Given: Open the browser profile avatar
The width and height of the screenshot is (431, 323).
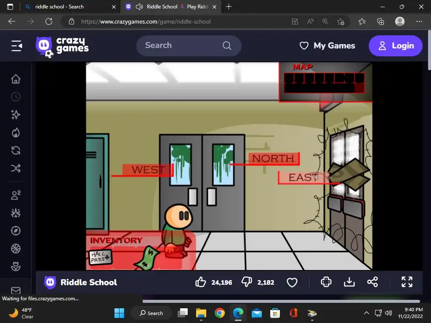Looking at the screenshot, I should (x=400, y=21).
